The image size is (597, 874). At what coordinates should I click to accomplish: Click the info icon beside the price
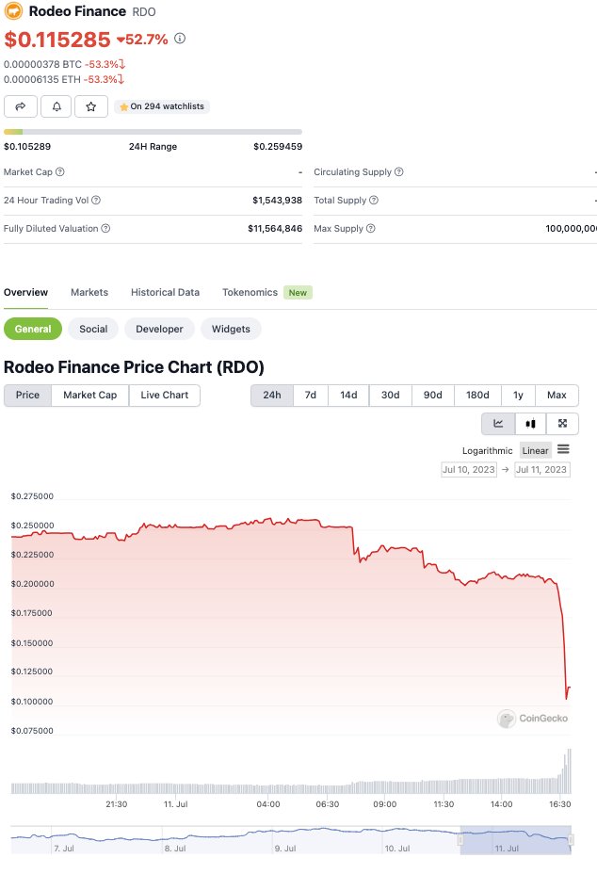179,40
